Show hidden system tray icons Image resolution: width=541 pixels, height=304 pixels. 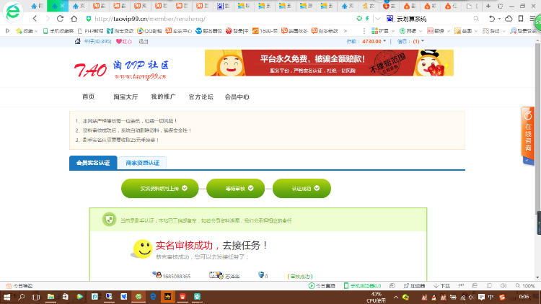pyautogui.click(x=396, y=297)
